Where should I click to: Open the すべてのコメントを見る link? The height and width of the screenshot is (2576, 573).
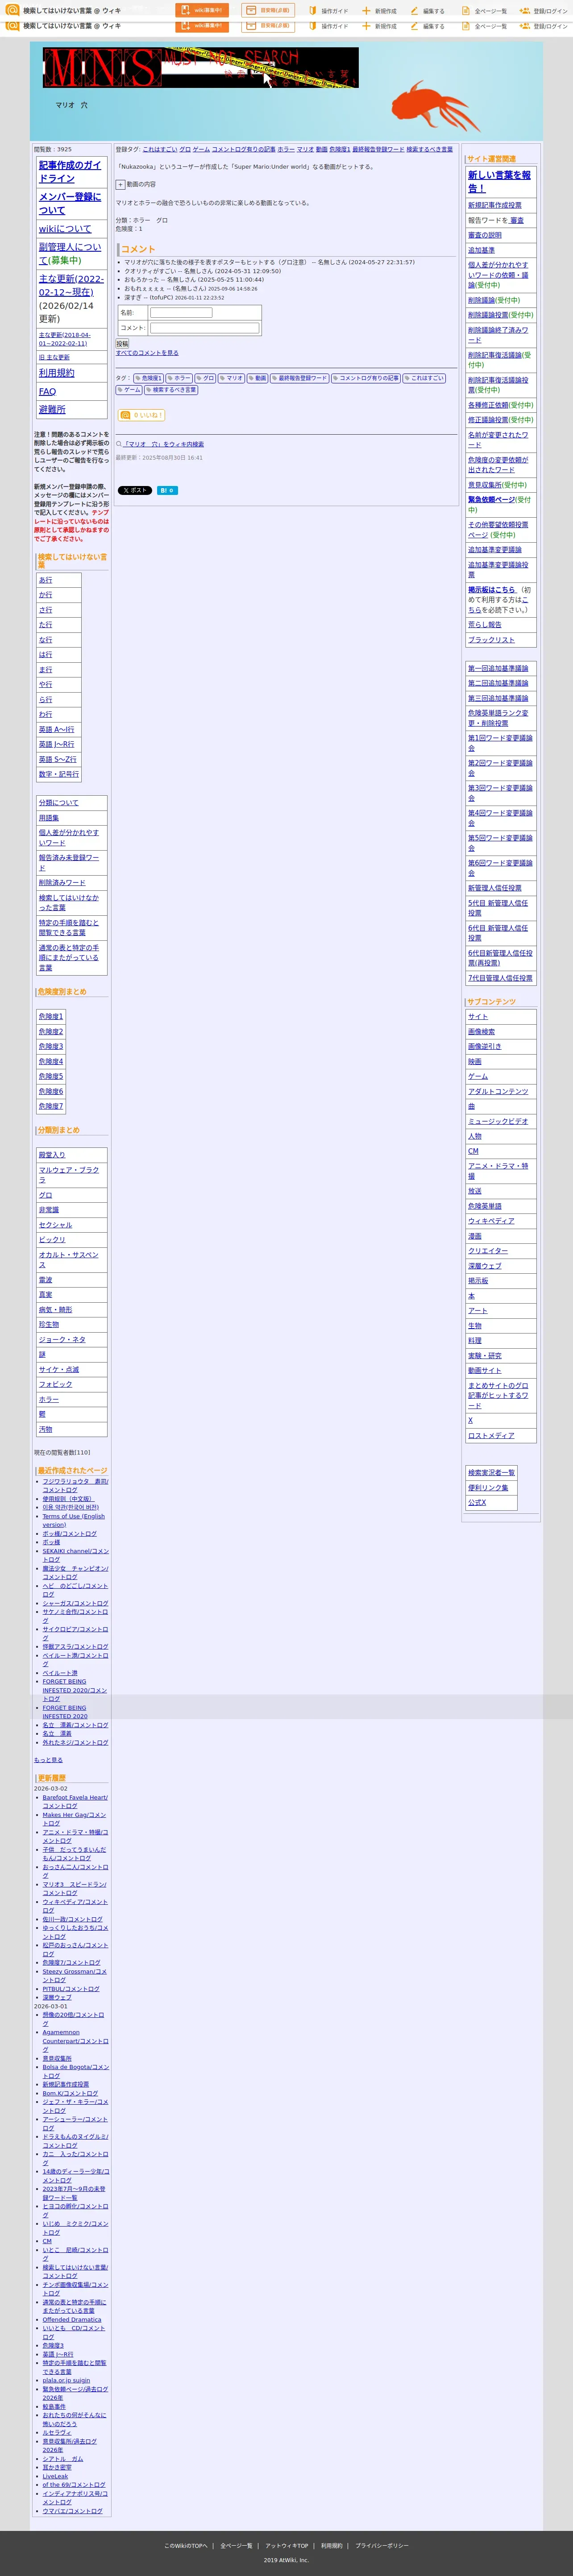click(x=147, y=353)
